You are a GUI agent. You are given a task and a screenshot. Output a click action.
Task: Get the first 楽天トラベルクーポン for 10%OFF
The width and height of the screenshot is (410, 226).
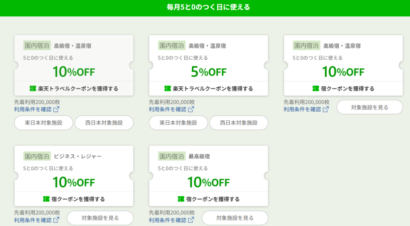pos(74,88)
